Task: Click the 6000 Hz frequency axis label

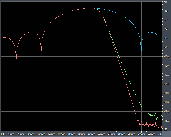Action: click(x=21, y=134)
